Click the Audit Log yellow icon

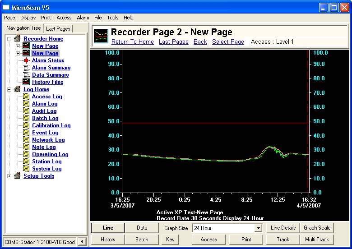(26, 111)
